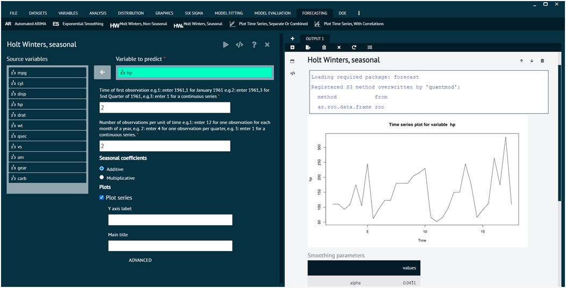The width and height of the screenshot is (566, 288).
Task: Close the Holt Winters seasonal dialog
Action: point(267,45)
